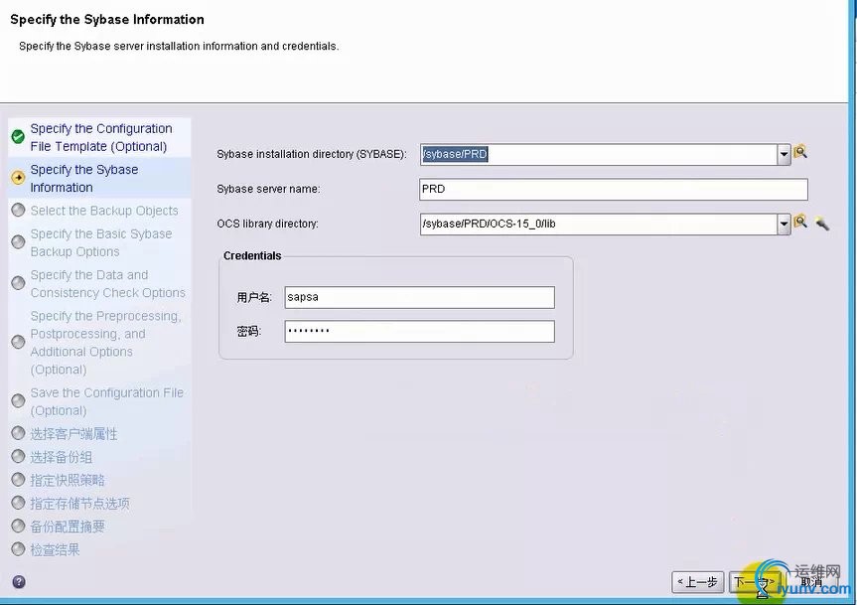Click the gray step circle for Select the Backup Objects
The image size is (857, 605).
tap(18, 210)
